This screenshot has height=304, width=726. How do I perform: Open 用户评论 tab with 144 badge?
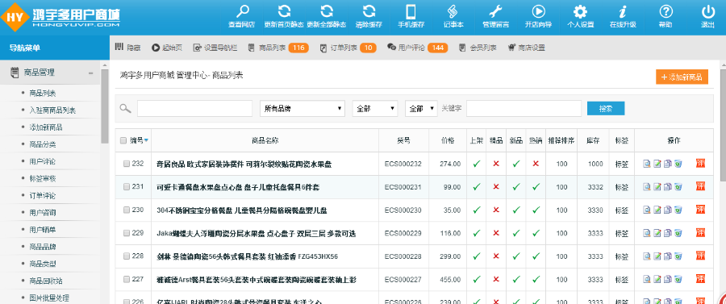(417, 48)
